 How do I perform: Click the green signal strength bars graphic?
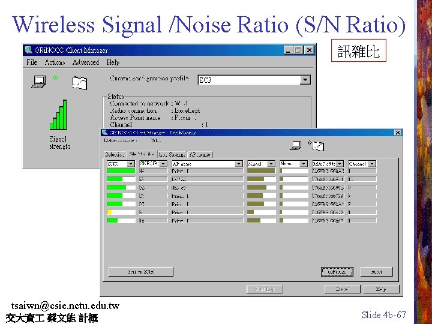coord(58,115)
